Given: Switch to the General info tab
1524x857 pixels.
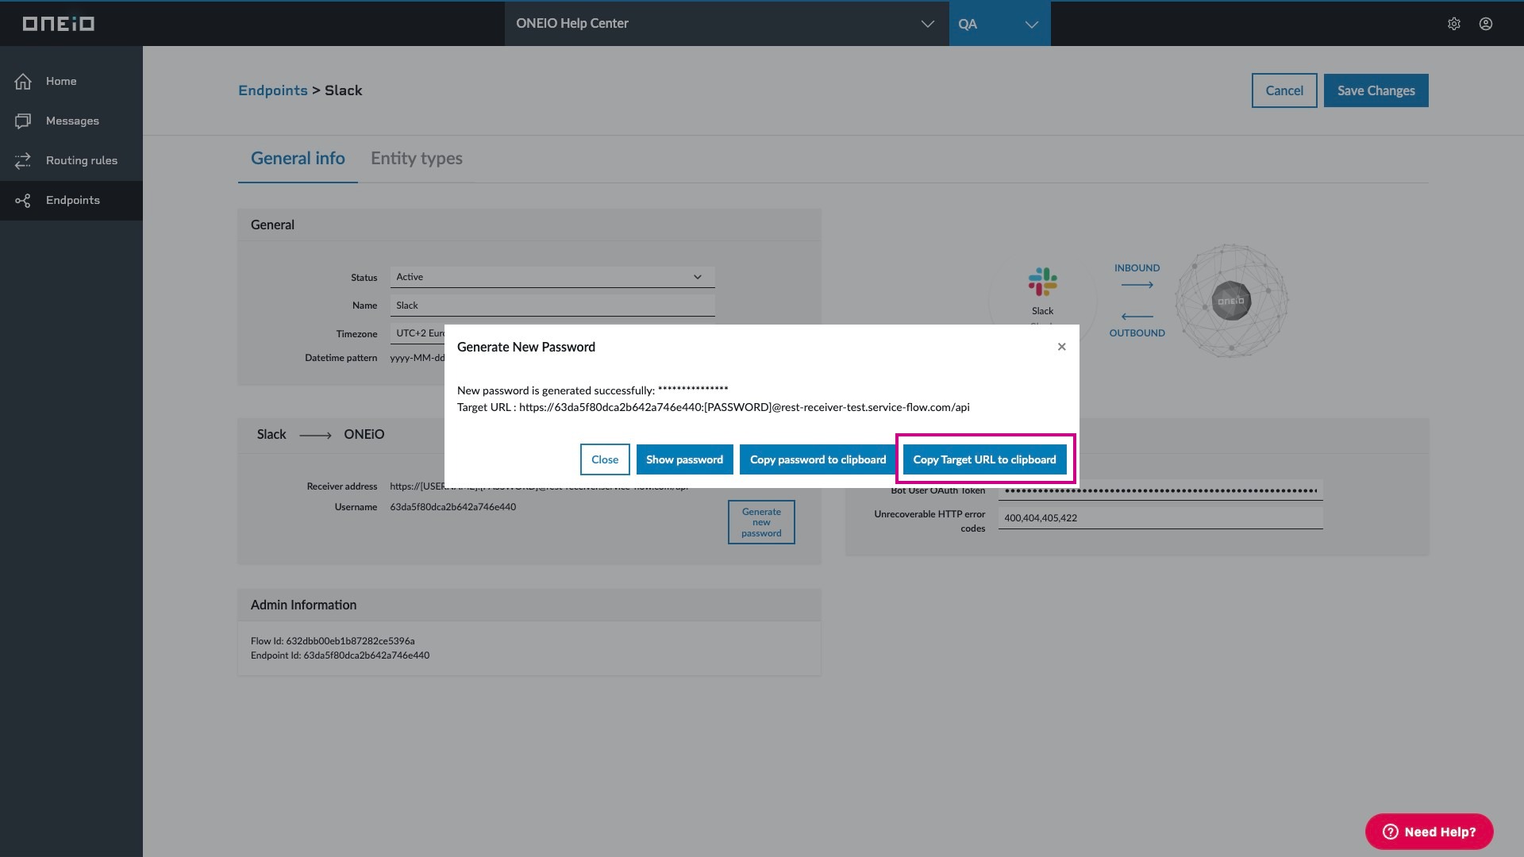Looking at the screenshot, I should click(298, 159).
